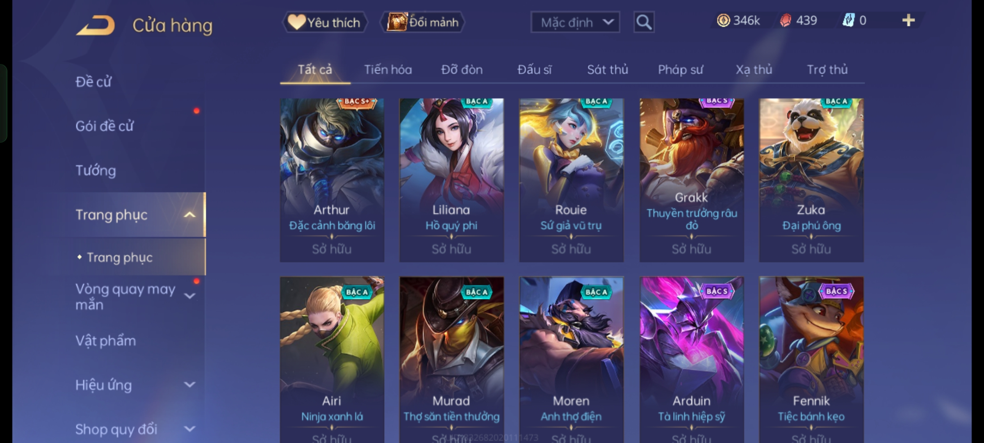Collapse the Trang phục sidebar section

tap(189, 215)
